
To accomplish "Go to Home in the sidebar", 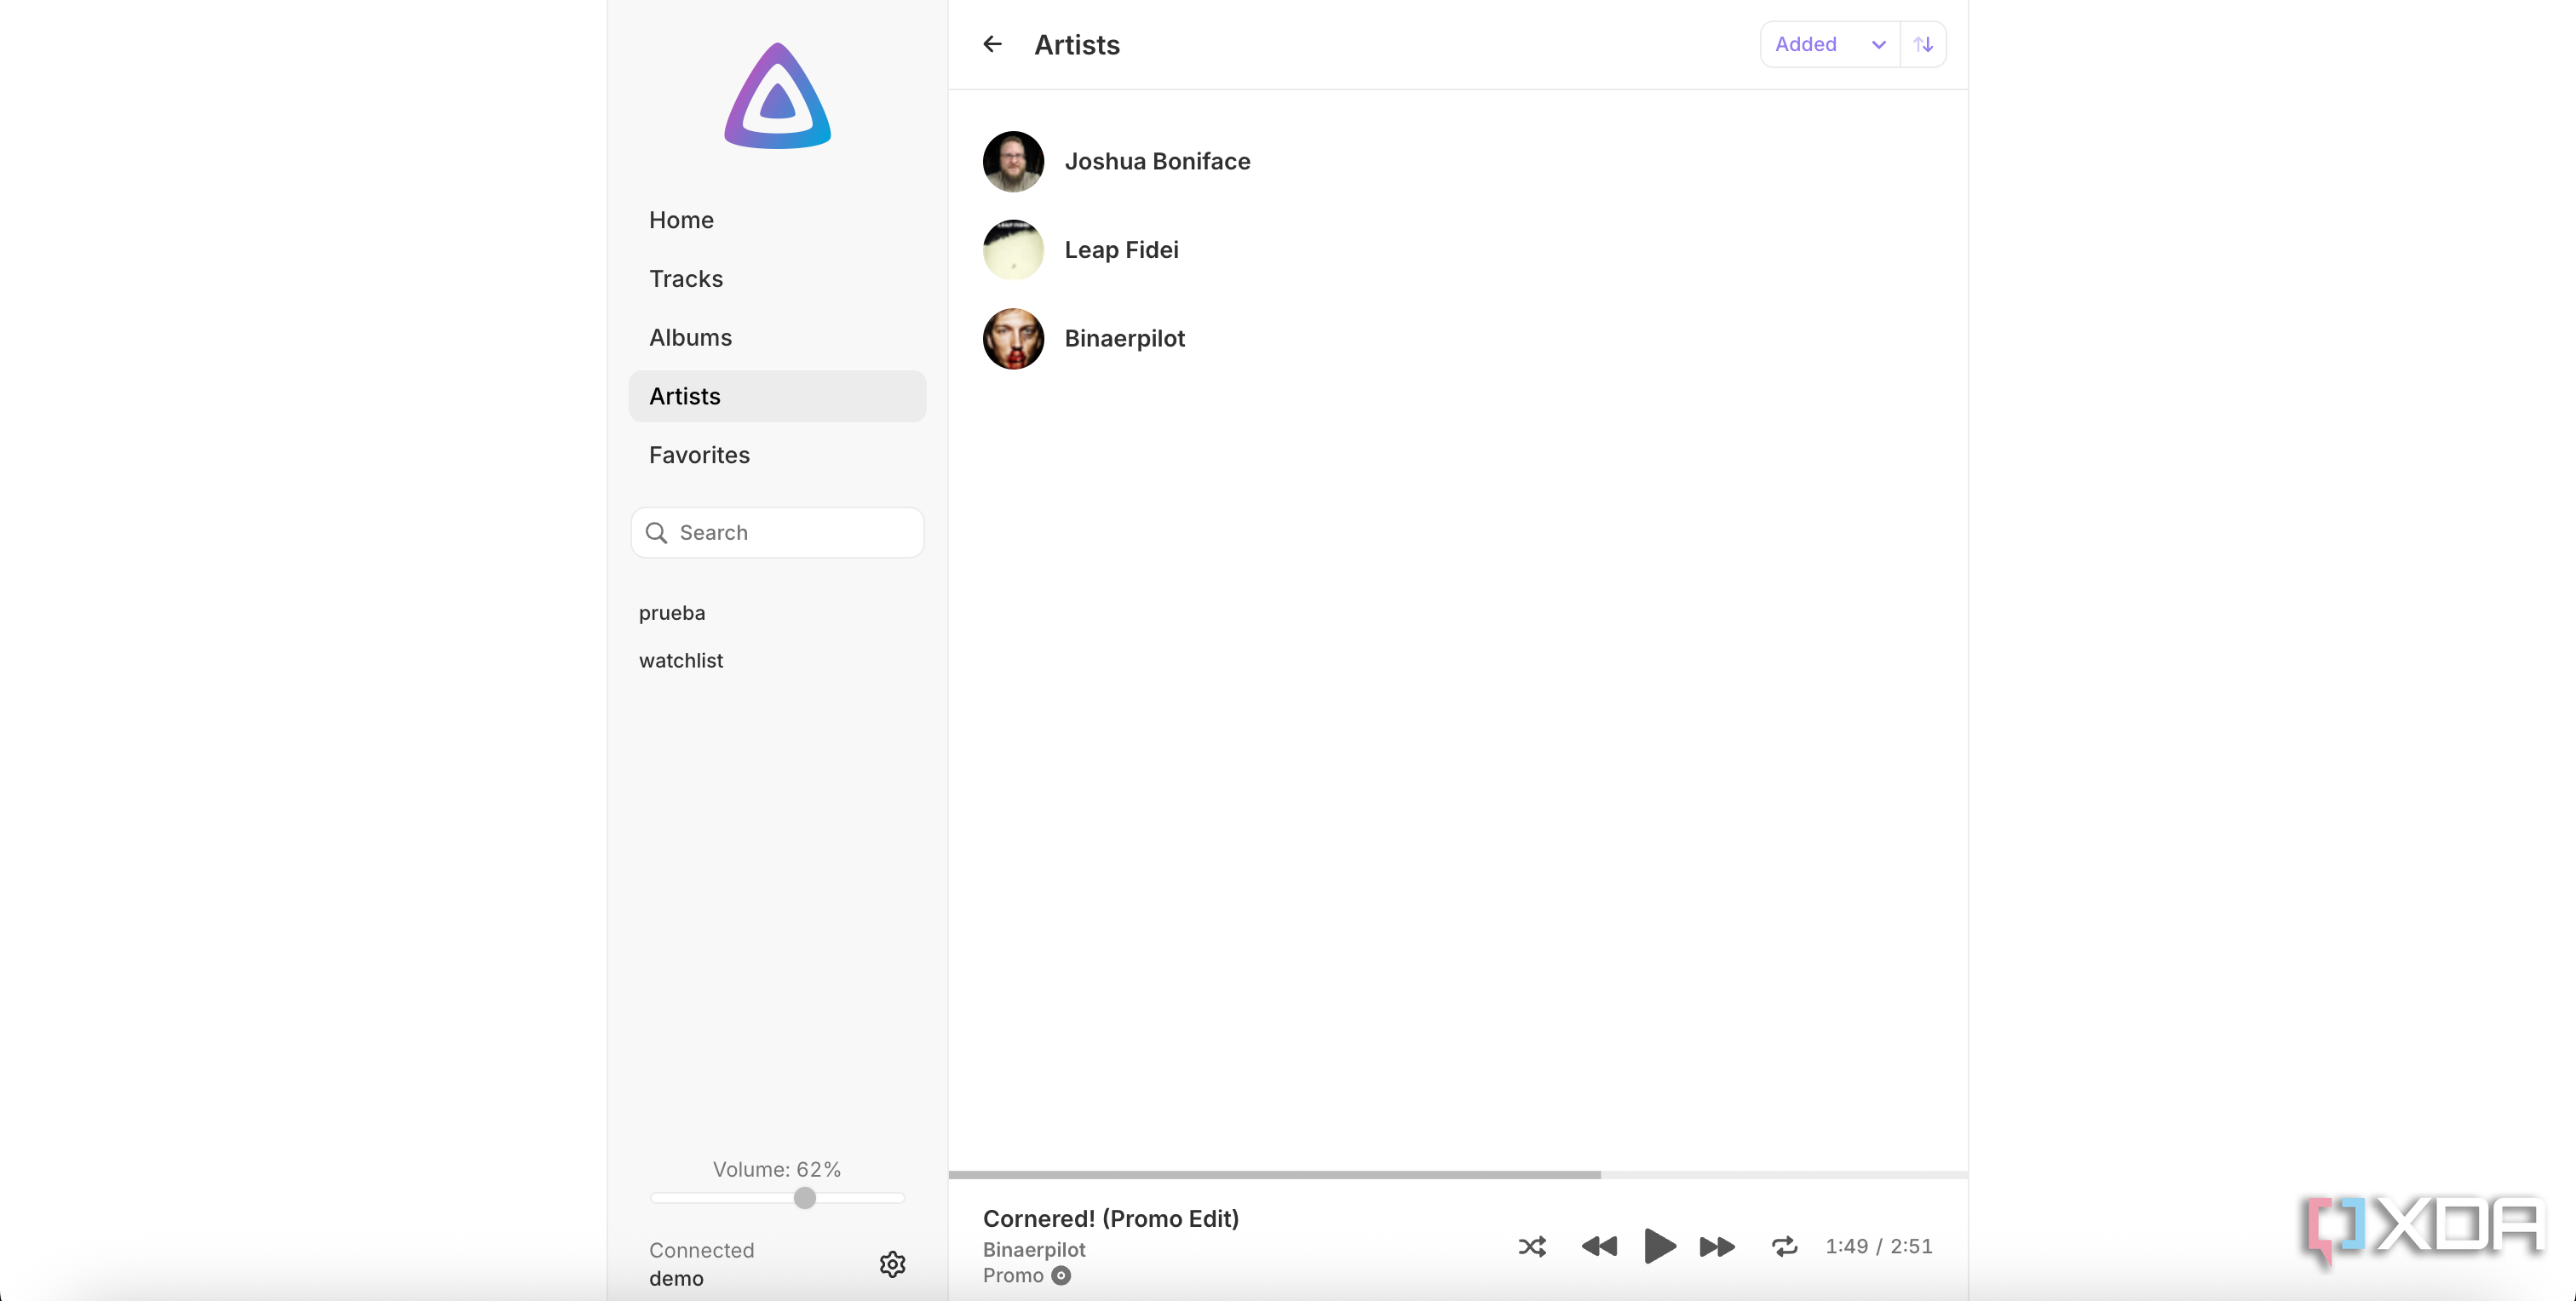I will coord(777,220).
